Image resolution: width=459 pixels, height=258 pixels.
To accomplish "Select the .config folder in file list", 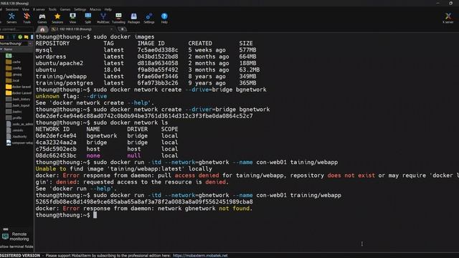I will click(x=14, y=68).
